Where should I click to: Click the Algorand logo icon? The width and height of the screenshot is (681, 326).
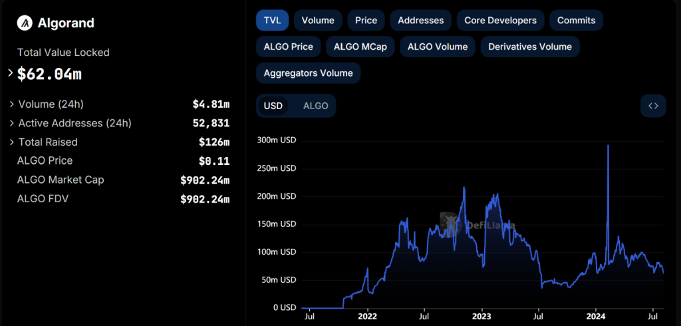click(x=25, y=23)
